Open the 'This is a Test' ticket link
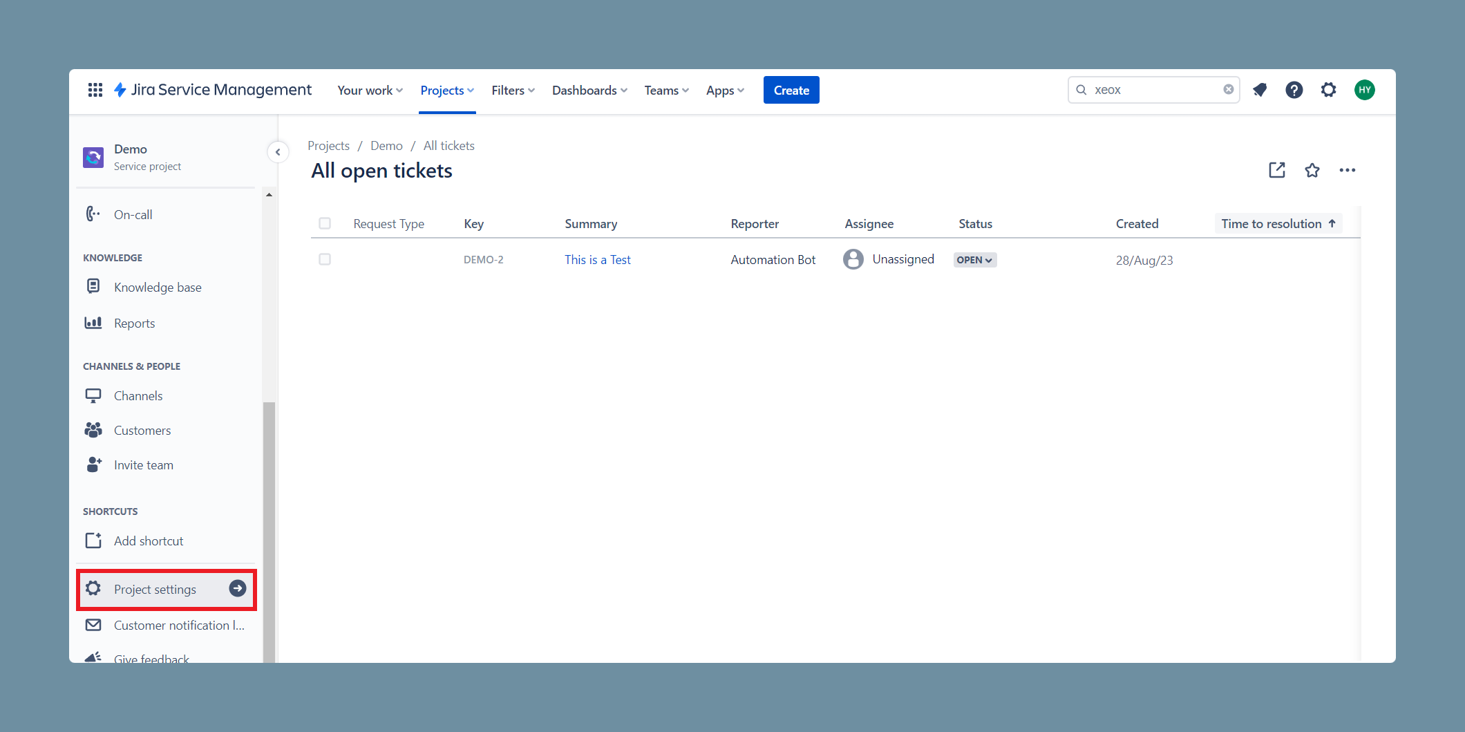Image resolution: width=1465 pixels, height=732 pixels. [598, 260]
